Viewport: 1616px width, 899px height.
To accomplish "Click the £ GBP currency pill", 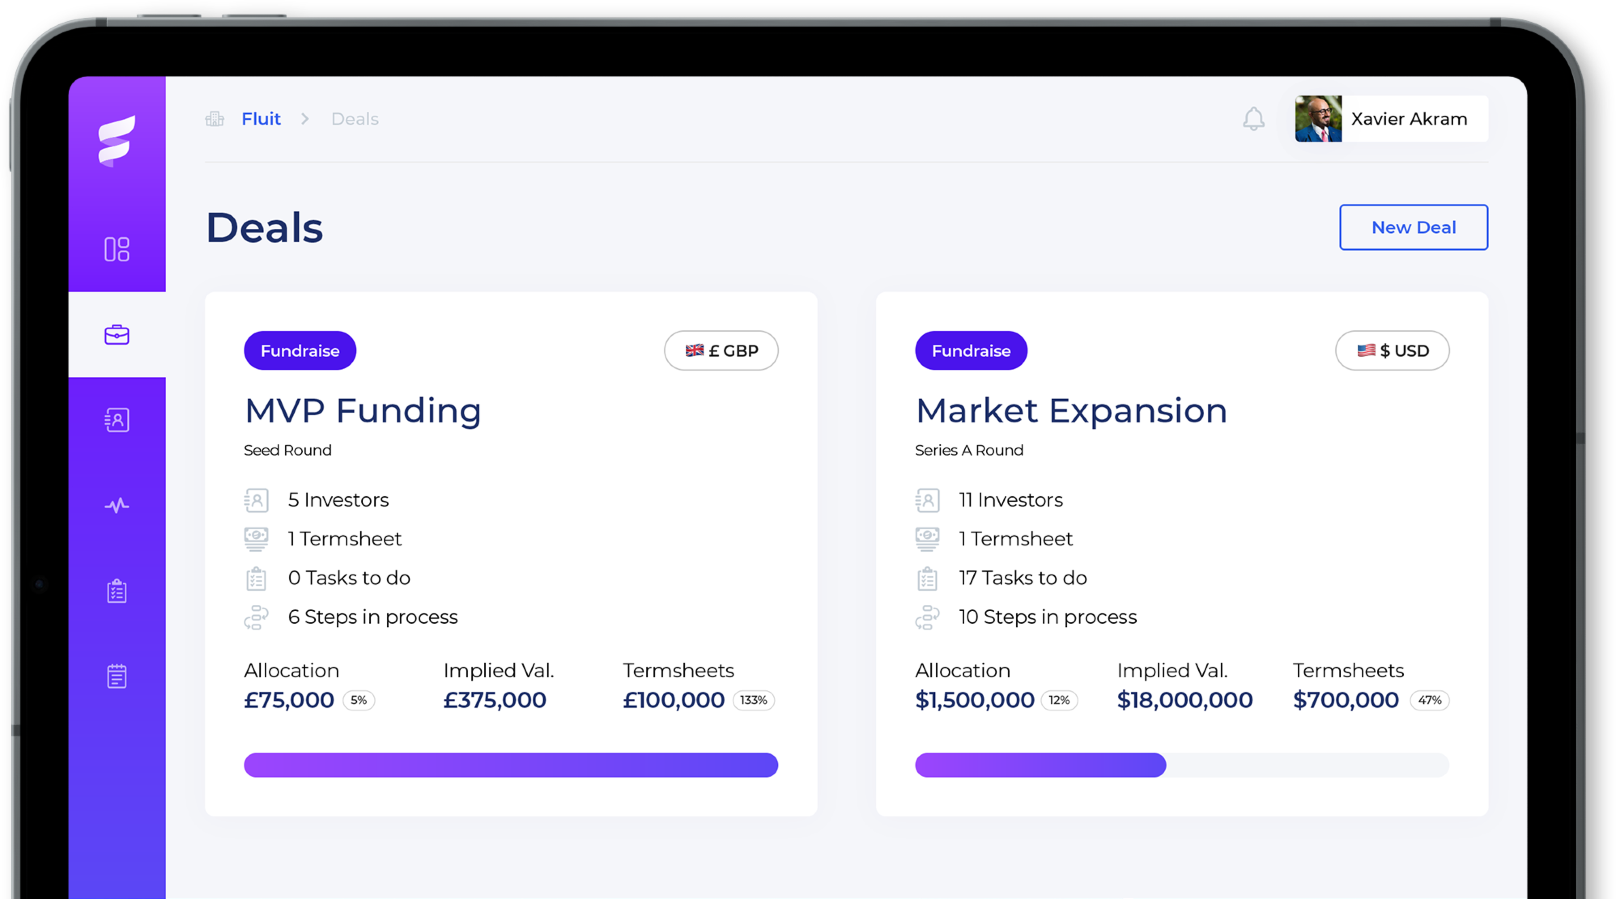I will (721, 350).
